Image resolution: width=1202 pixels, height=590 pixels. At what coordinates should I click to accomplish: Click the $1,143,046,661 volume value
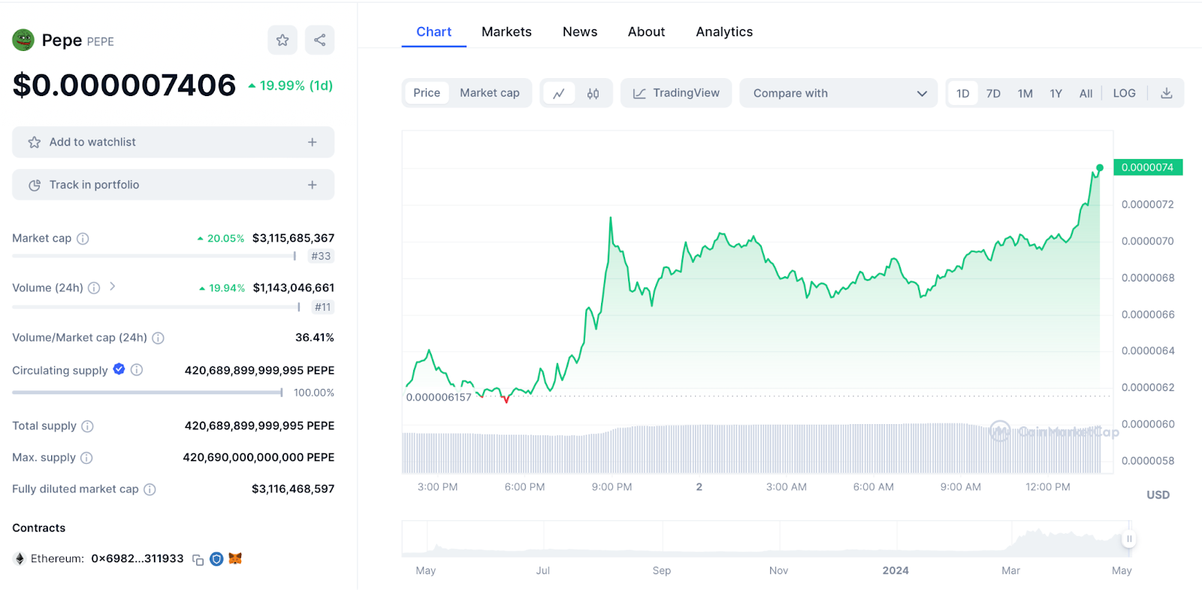click(294, 287)
